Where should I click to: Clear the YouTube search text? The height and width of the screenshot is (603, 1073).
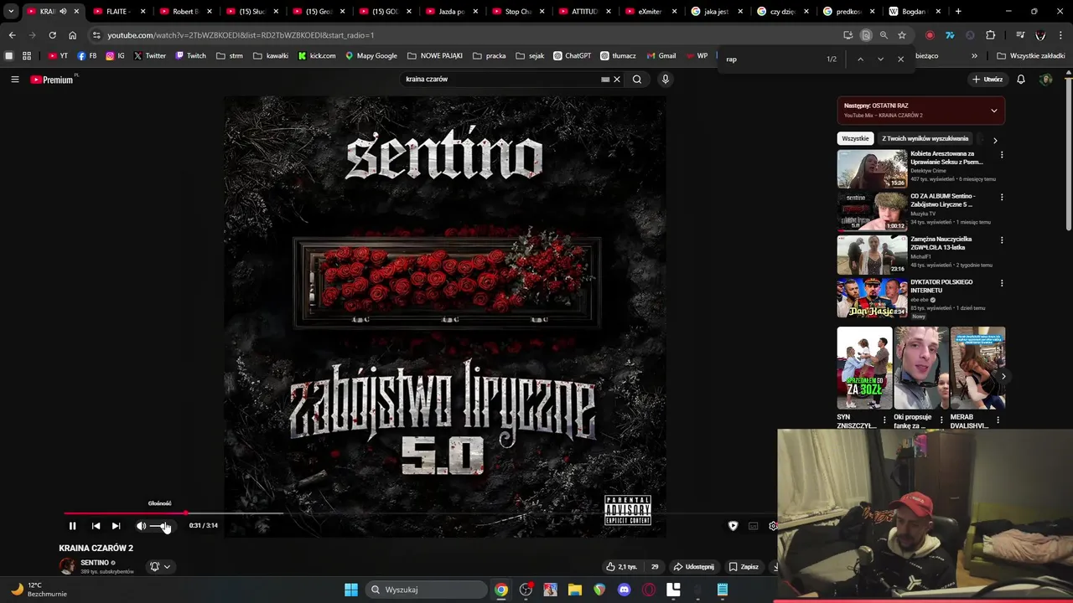click(617, 80)
